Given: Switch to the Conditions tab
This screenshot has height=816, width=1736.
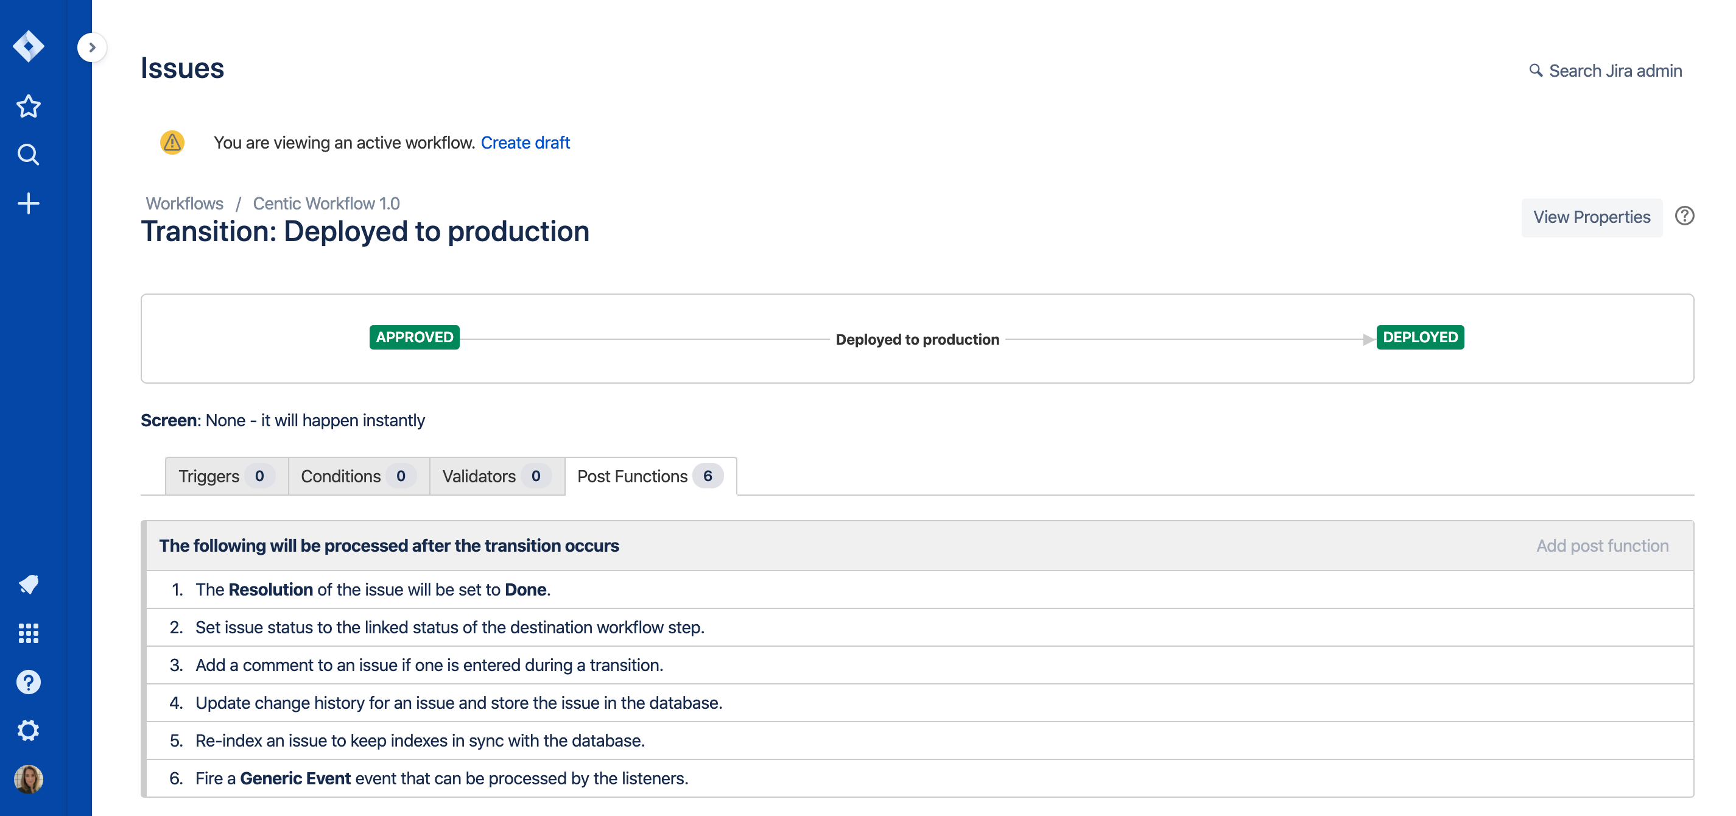Looking at the screenshot, I should coord(359,476).
